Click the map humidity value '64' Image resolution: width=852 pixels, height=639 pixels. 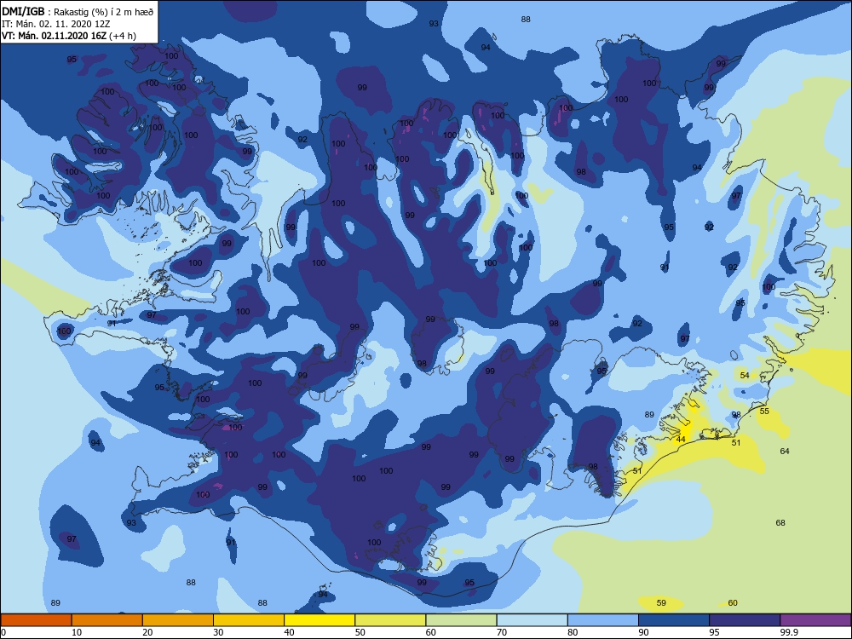tap(785, 451)
